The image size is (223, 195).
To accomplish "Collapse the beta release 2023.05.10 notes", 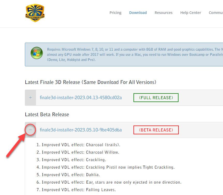I will 30,130.
